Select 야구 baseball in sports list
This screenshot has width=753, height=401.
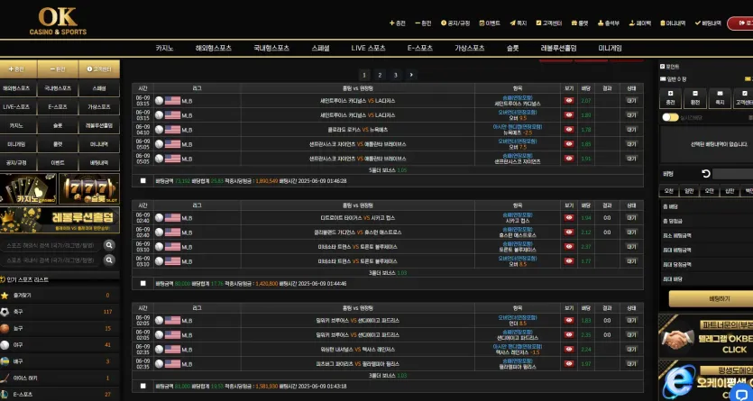[x=60, y=345]
